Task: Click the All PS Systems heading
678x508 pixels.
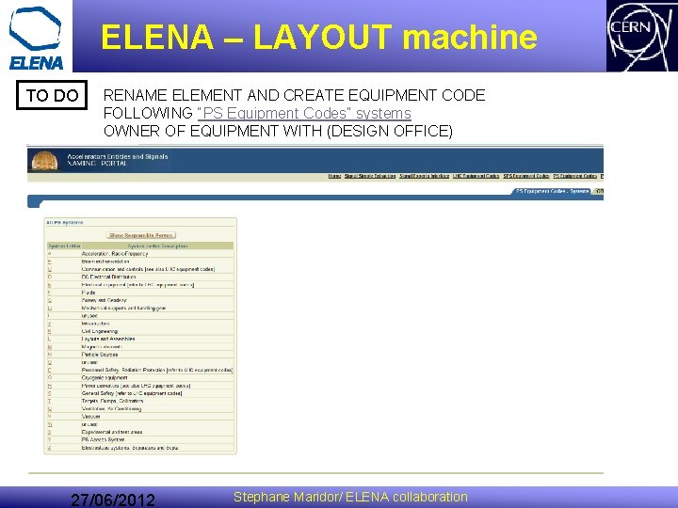Action: [x=65, y=222]
